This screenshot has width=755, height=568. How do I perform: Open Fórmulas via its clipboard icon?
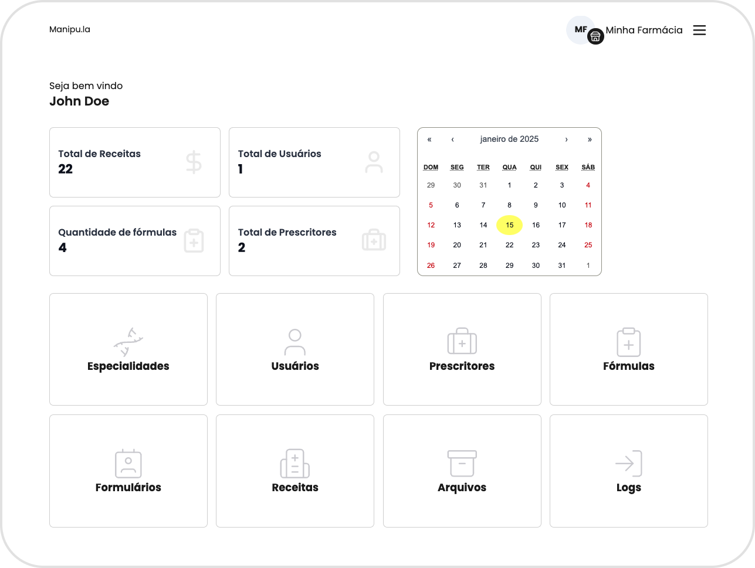(x=628, y=342)
